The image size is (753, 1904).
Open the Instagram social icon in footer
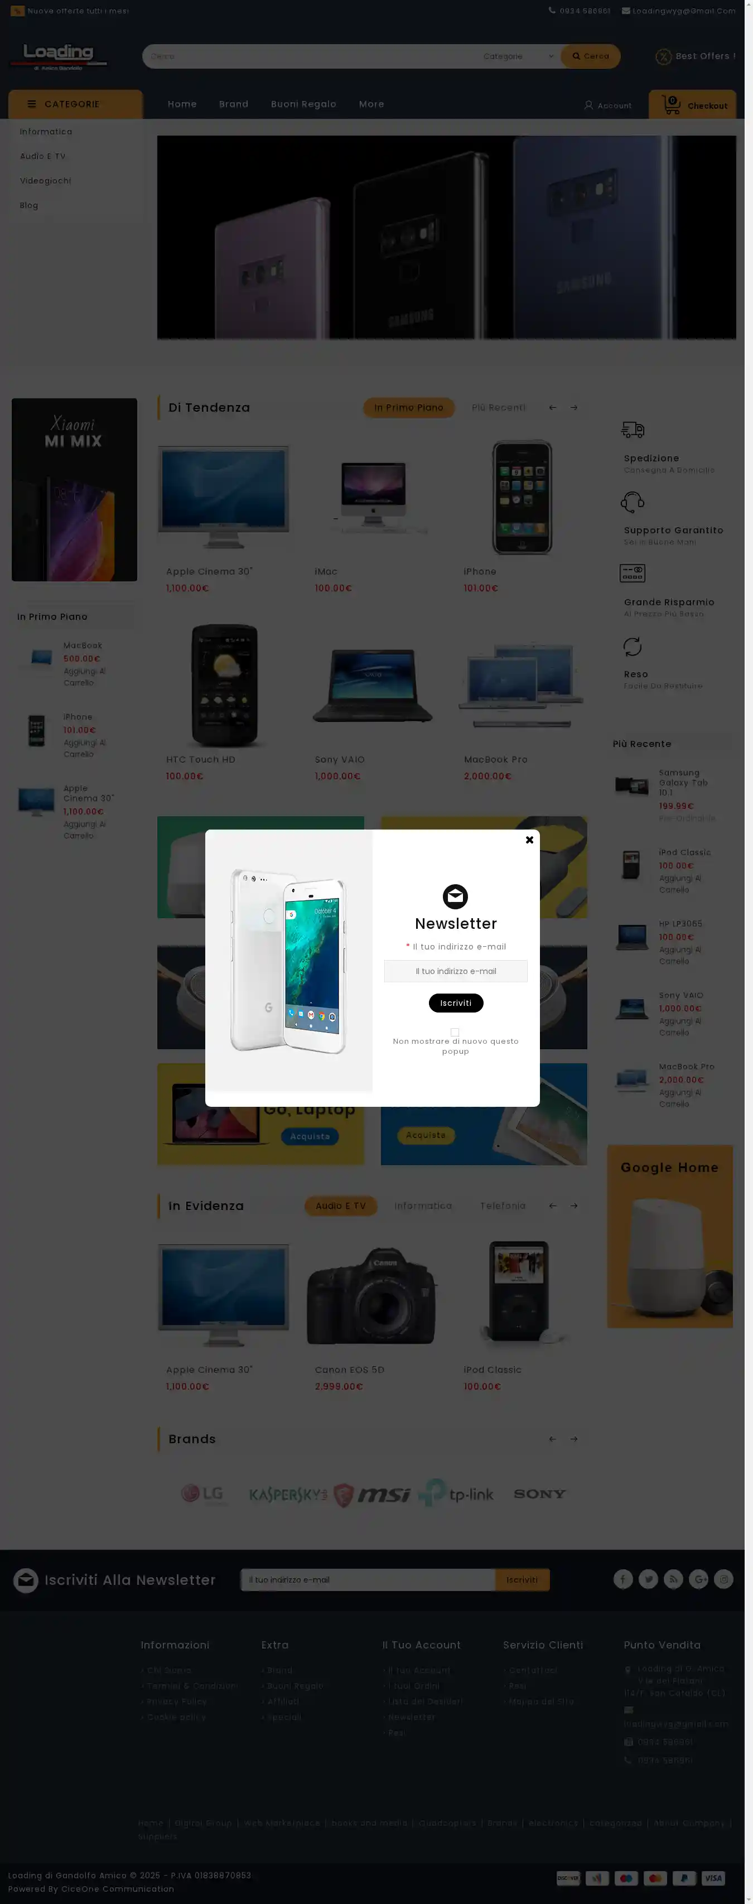click(723, 1579)
